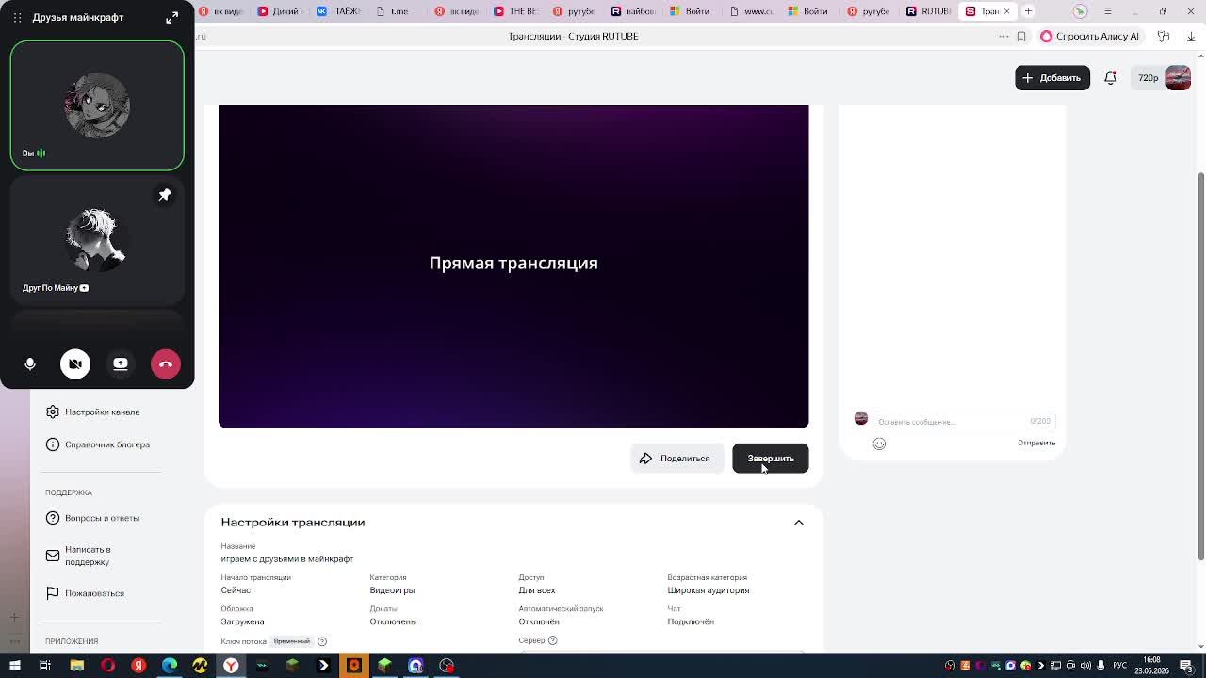Close the active Трансляции tab
This screenshot has height=678, width=1206.
tap(1006, 11)
